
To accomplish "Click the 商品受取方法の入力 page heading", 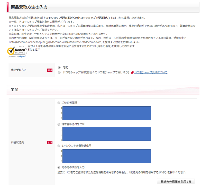I will click(29, 7).
